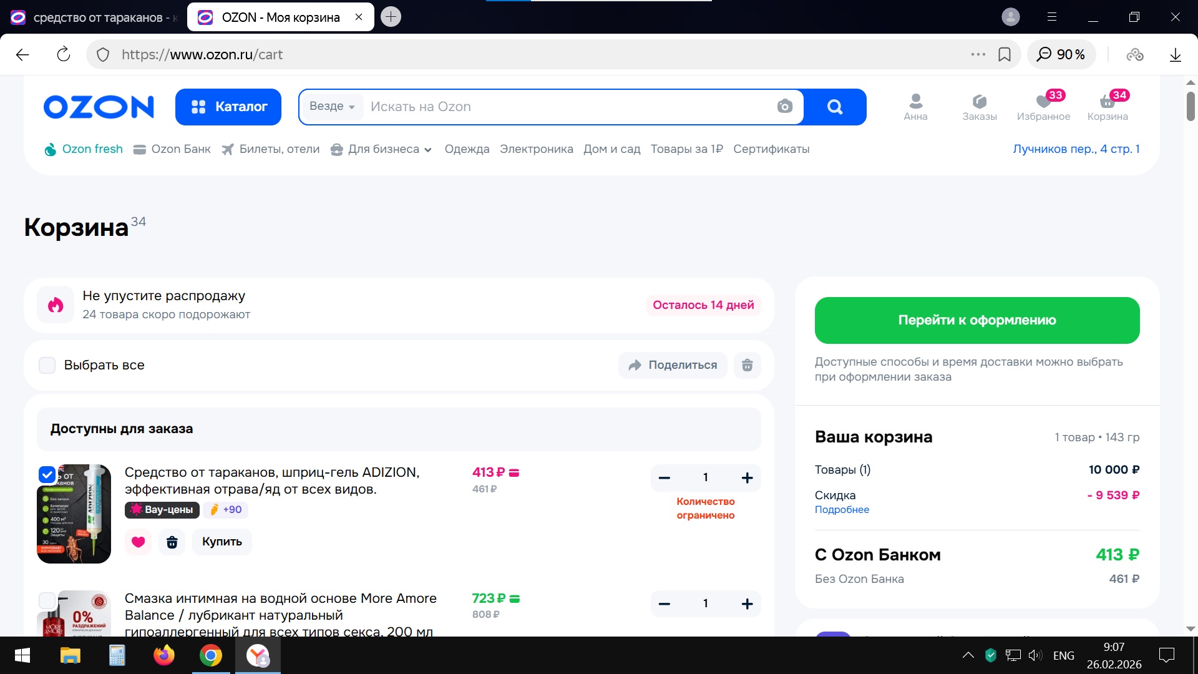Click the trash icon beside Поделиться
Image resolution: width=1198 pixels, height=674 pixels.
click(x=747, y=366)
